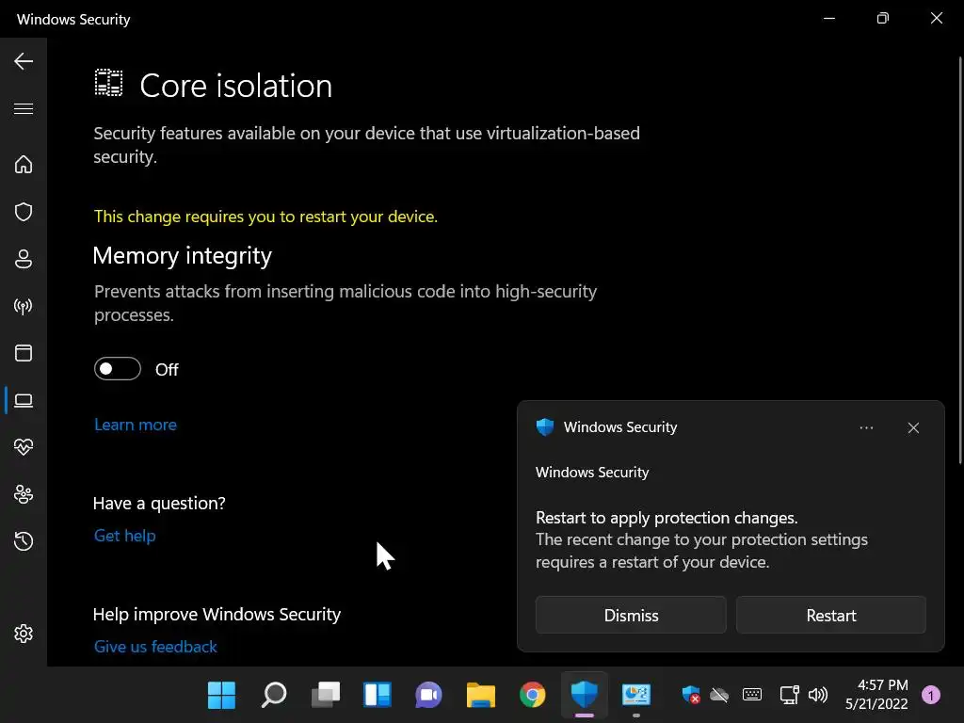This screenshot has width=964, height=723.
Task: Toggle Memory integrity switch on
Action: 118,369
